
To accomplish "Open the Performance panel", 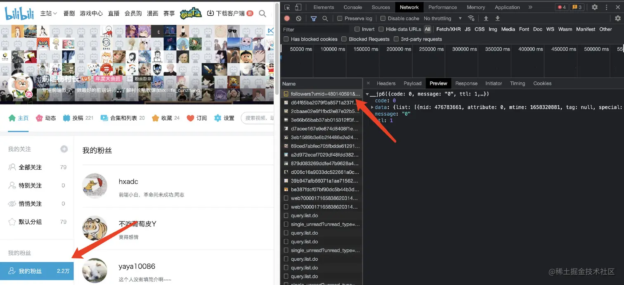I will pyautogui.click(x=442, y=7).
